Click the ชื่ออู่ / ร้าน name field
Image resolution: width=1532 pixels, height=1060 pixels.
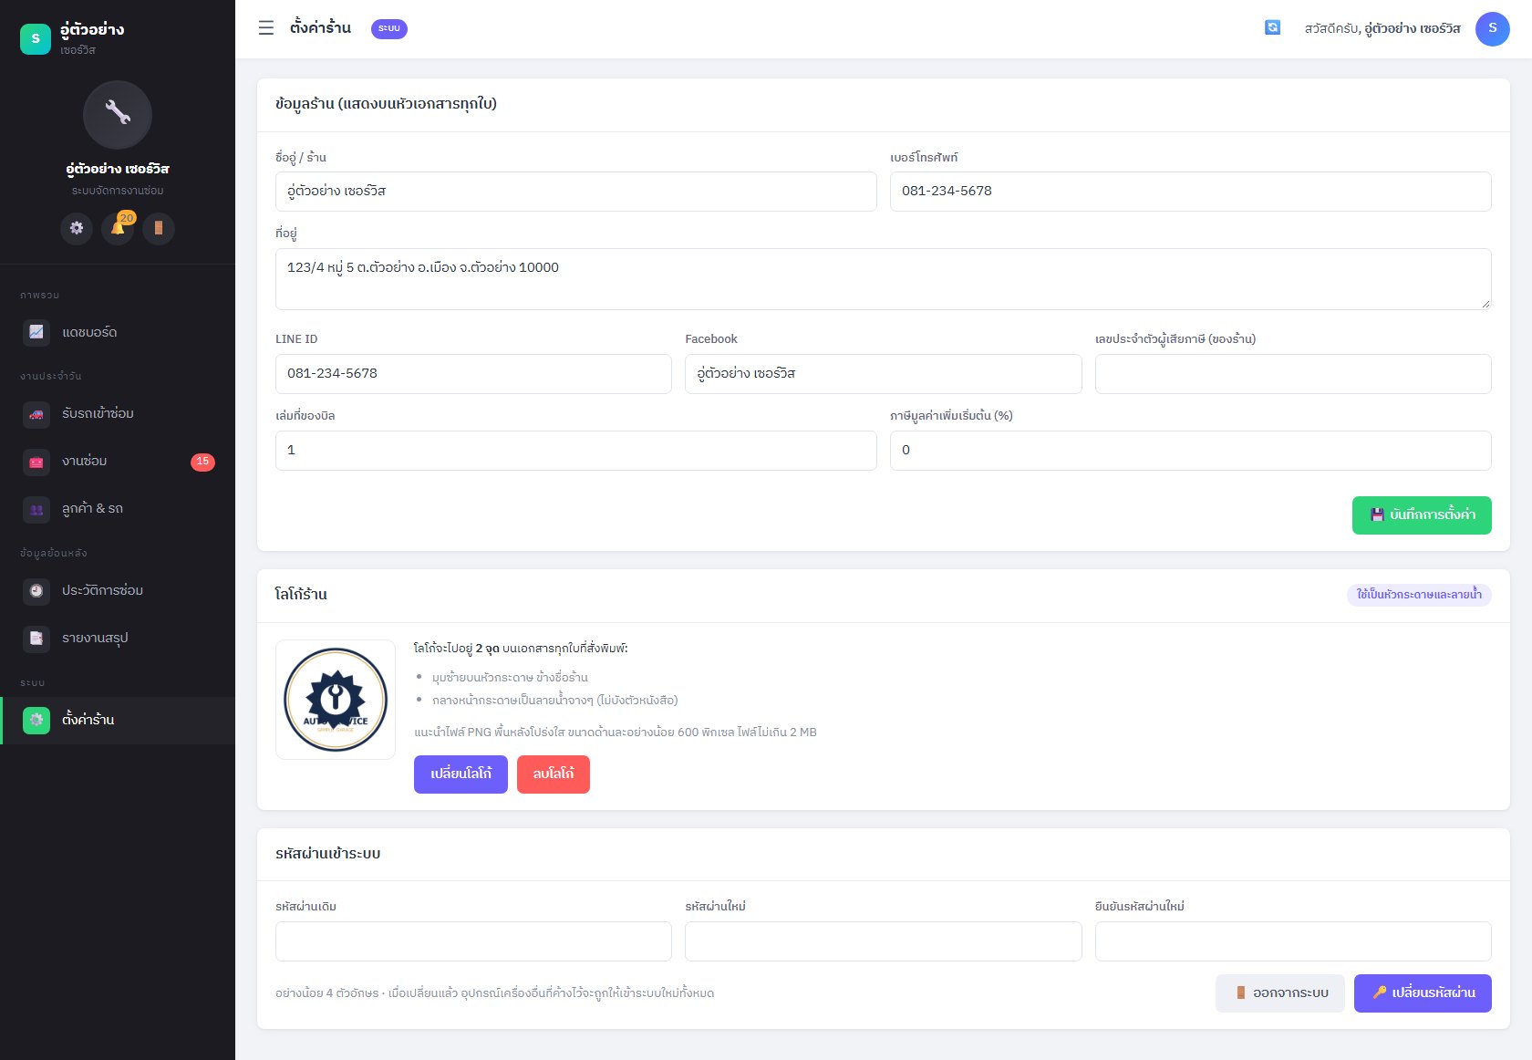click(576, 192)
